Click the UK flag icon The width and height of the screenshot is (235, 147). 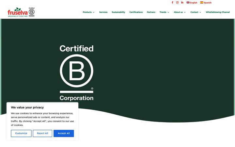pos(188,2)
